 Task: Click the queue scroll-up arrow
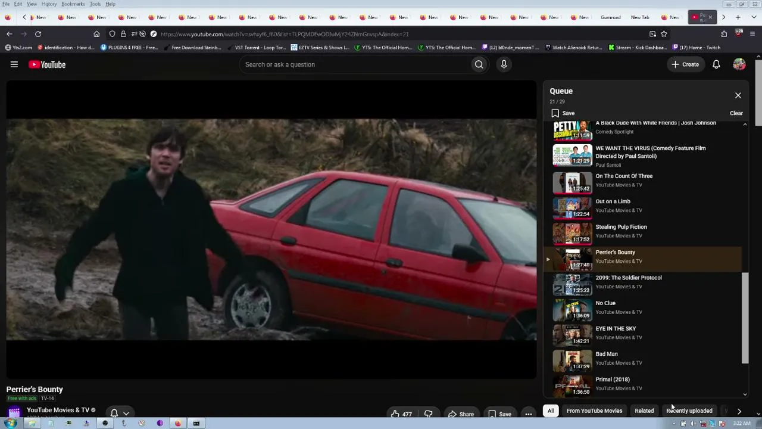click(x=745, y=125)
